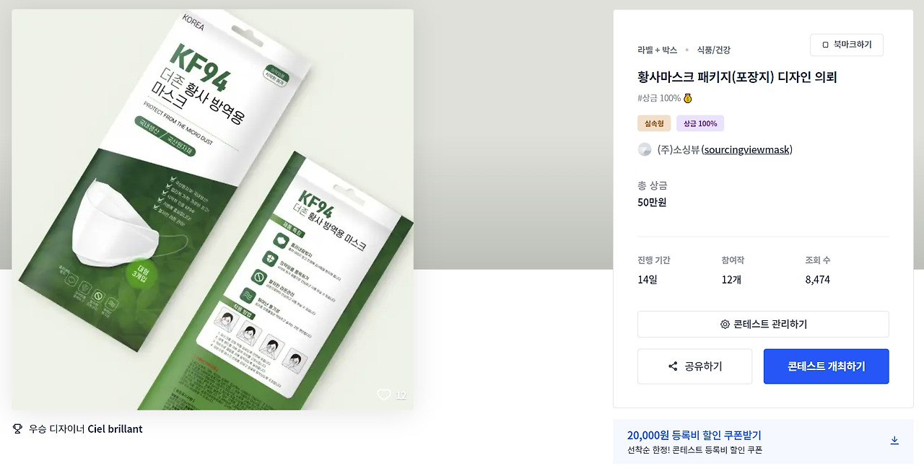The image size is (924, 471).
Task: Open 콘테스트 관리하기 management button
Action: [763, 325]
